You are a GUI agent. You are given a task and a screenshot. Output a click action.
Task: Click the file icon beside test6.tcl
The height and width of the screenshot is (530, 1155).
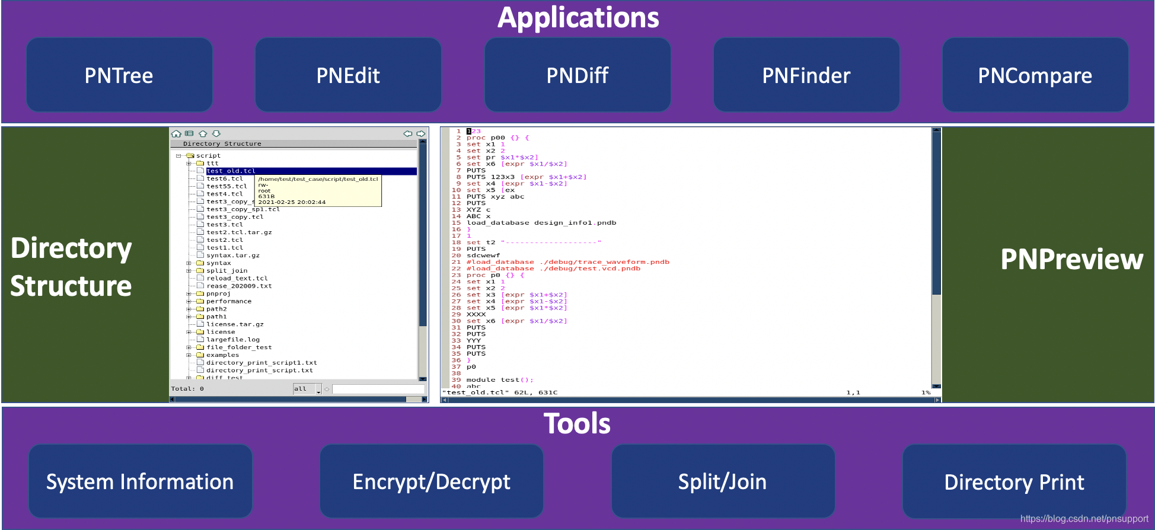(200, 178)
